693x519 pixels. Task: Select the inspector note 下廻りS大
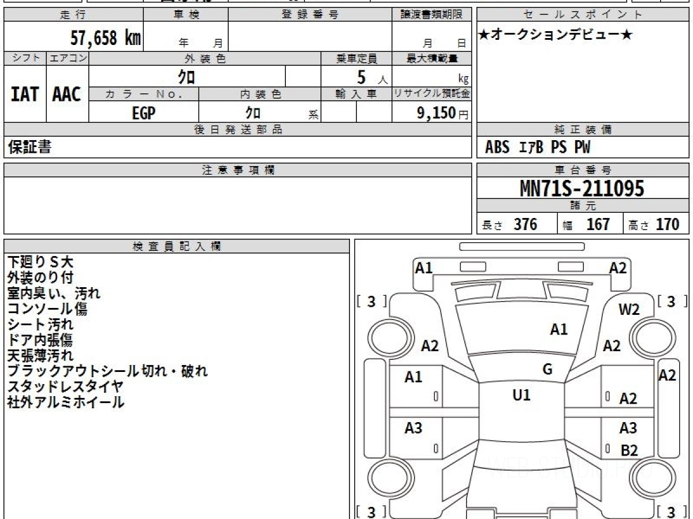click(40, 262)
